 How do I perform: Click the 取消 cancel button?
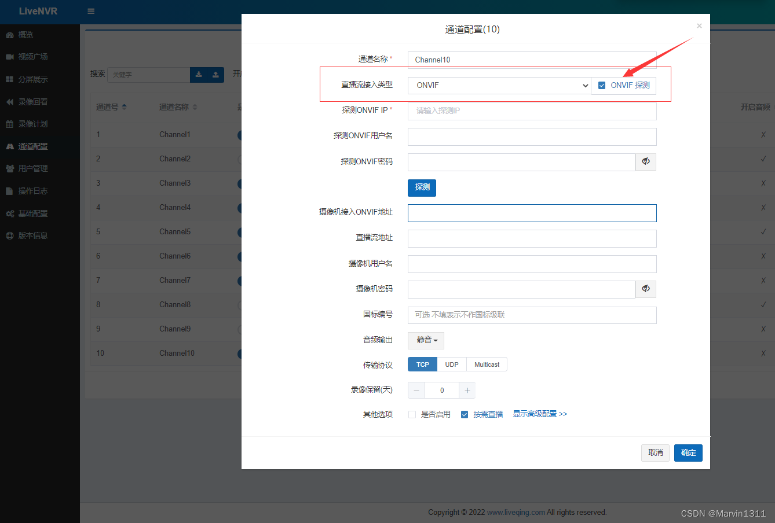(656, 453)
